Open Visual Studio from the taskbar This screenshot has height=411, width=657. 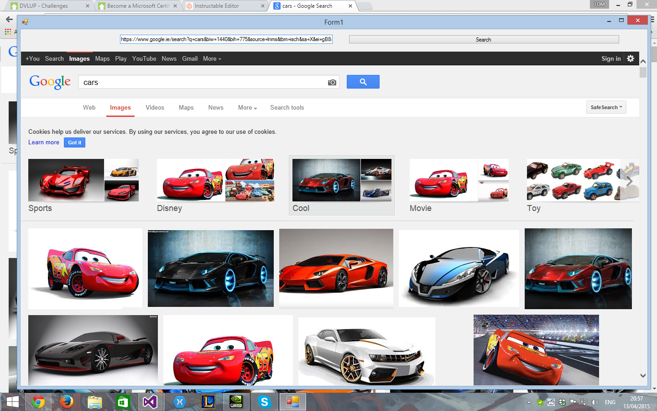[x=151, y=402]
